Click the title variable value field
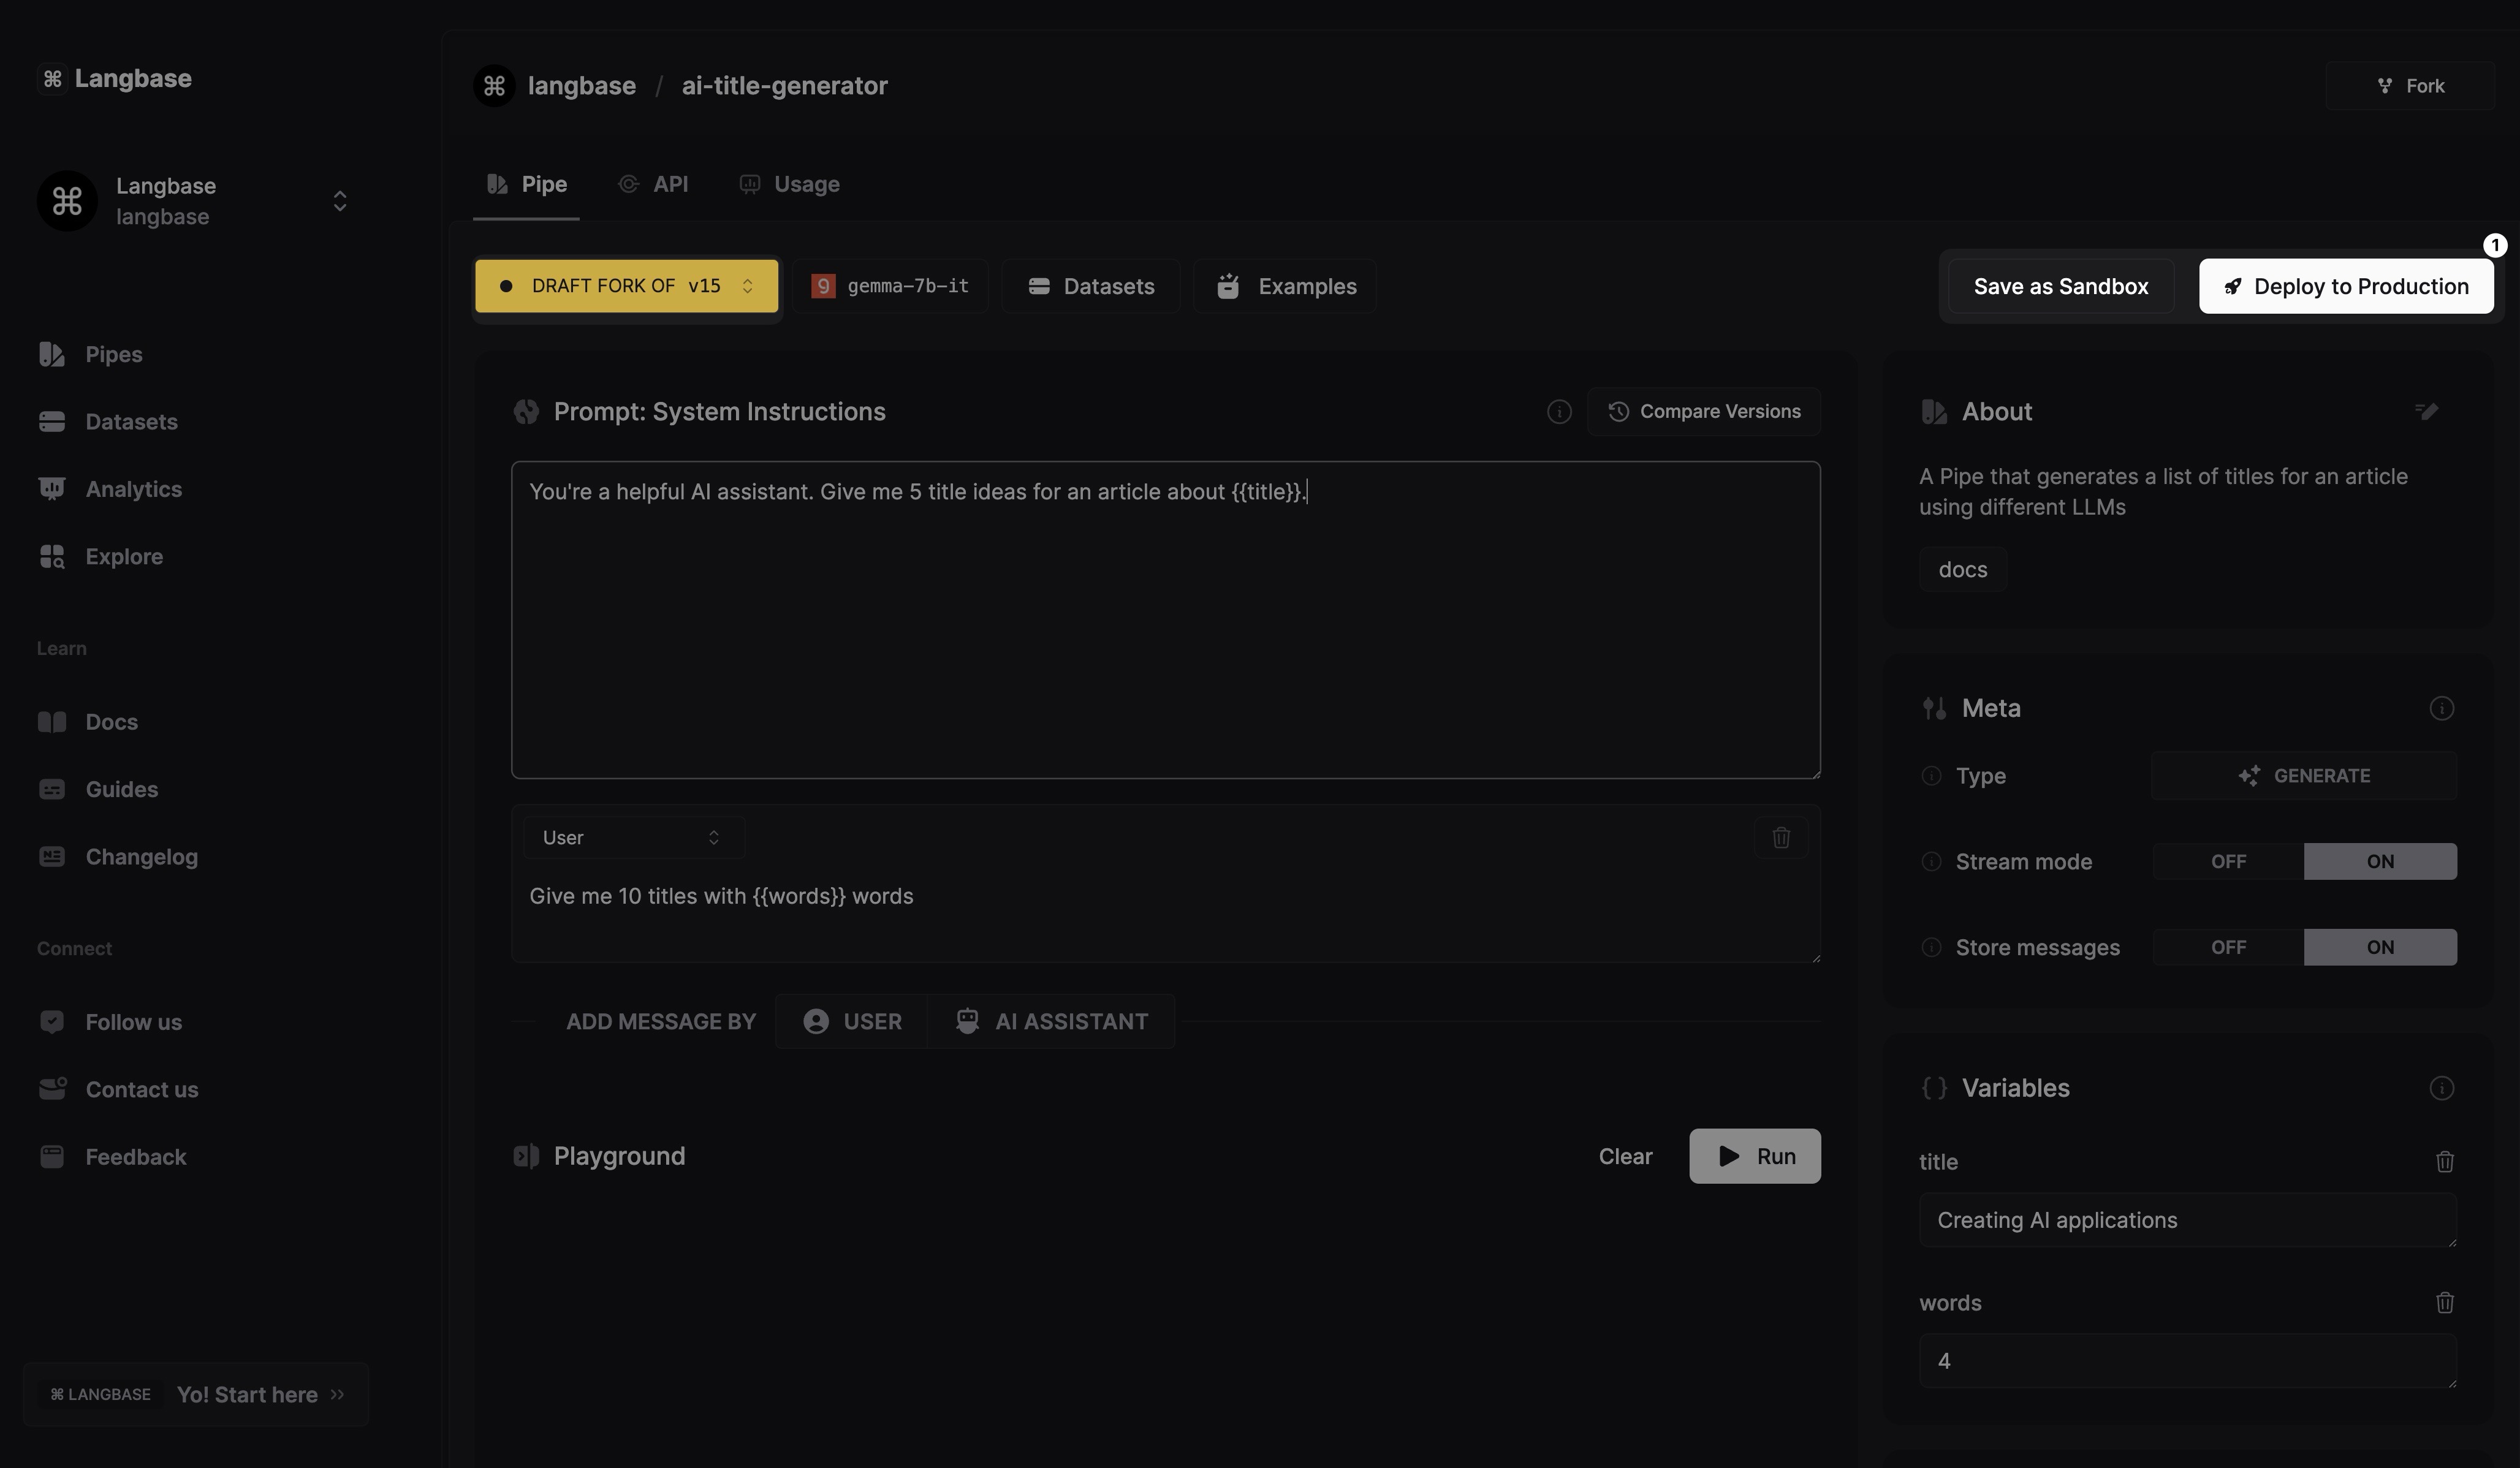Image resolution: width=2520 pixels, height=1468 pixels. point(2186,1220)
